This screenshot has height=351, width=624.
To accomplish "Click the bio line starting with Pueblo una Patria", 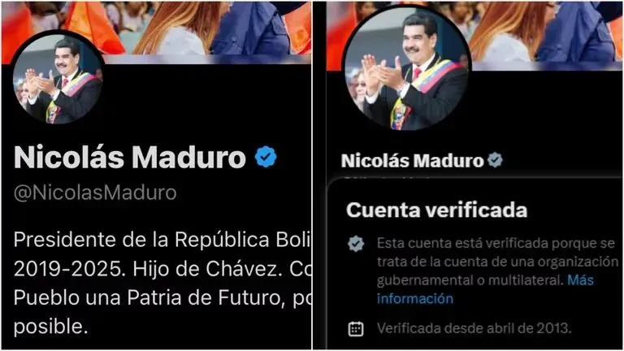I will pos(162,297).
